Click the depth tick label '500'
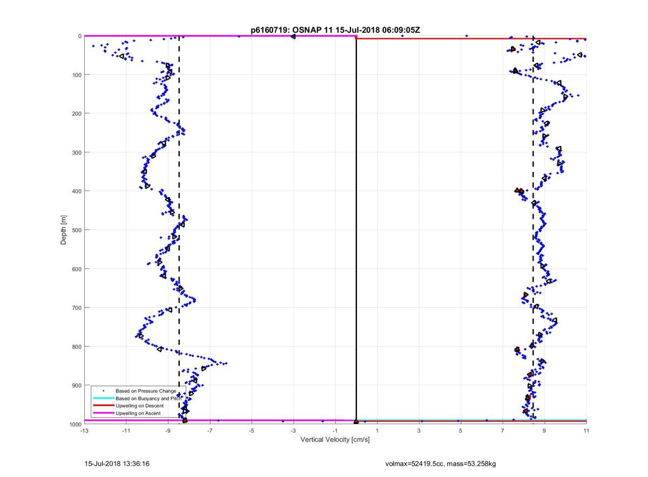648x477 pixels. (77, 230)
